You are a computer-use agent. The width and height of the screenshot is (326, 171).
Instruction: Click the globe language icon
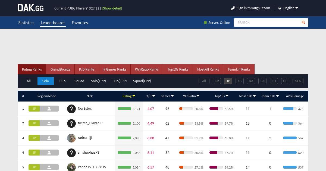pyautogui.click(x=280, y=8)
